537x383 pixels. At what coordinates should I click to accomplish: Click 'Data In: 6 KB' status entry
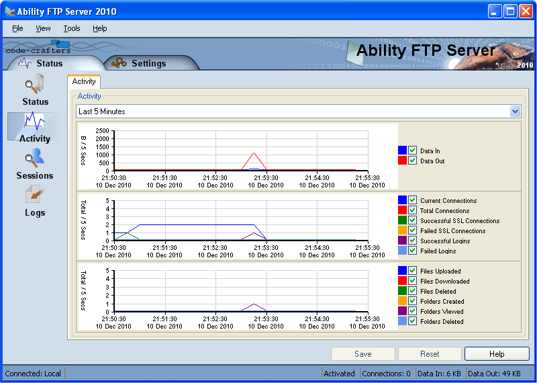click(439, 374)
